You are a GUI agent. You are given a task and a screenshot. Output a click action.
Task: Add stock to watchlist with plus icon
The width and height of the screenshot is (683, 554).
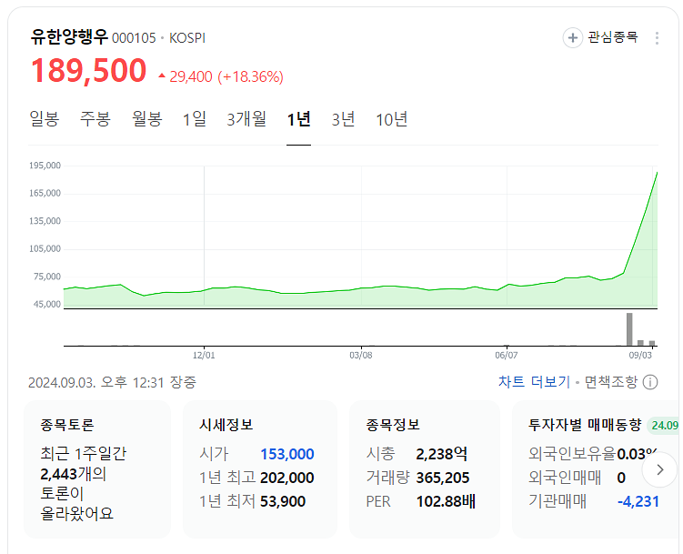[x=572, y=38]
